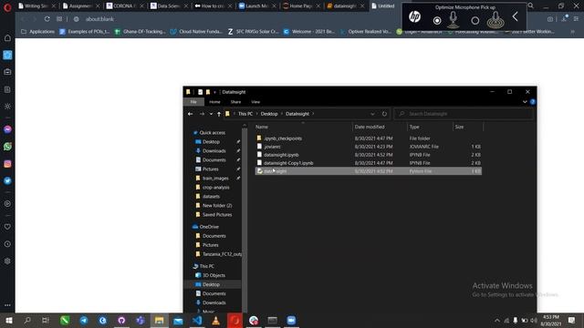Click Desktop in the breadcrumb path
Screen dimensions: 584x328
pos(269,114)
